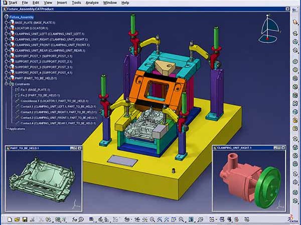Open the Edit menu

tap(36, 2)
